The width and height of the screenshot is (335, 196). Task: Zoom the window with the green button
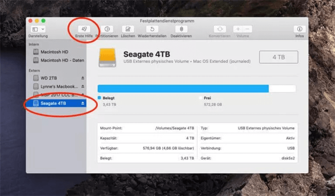point(43,21)
